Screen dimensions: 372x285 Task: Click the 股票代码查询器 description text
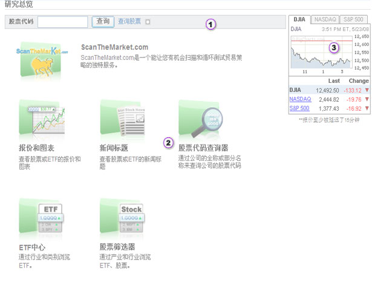pos(209,162)
